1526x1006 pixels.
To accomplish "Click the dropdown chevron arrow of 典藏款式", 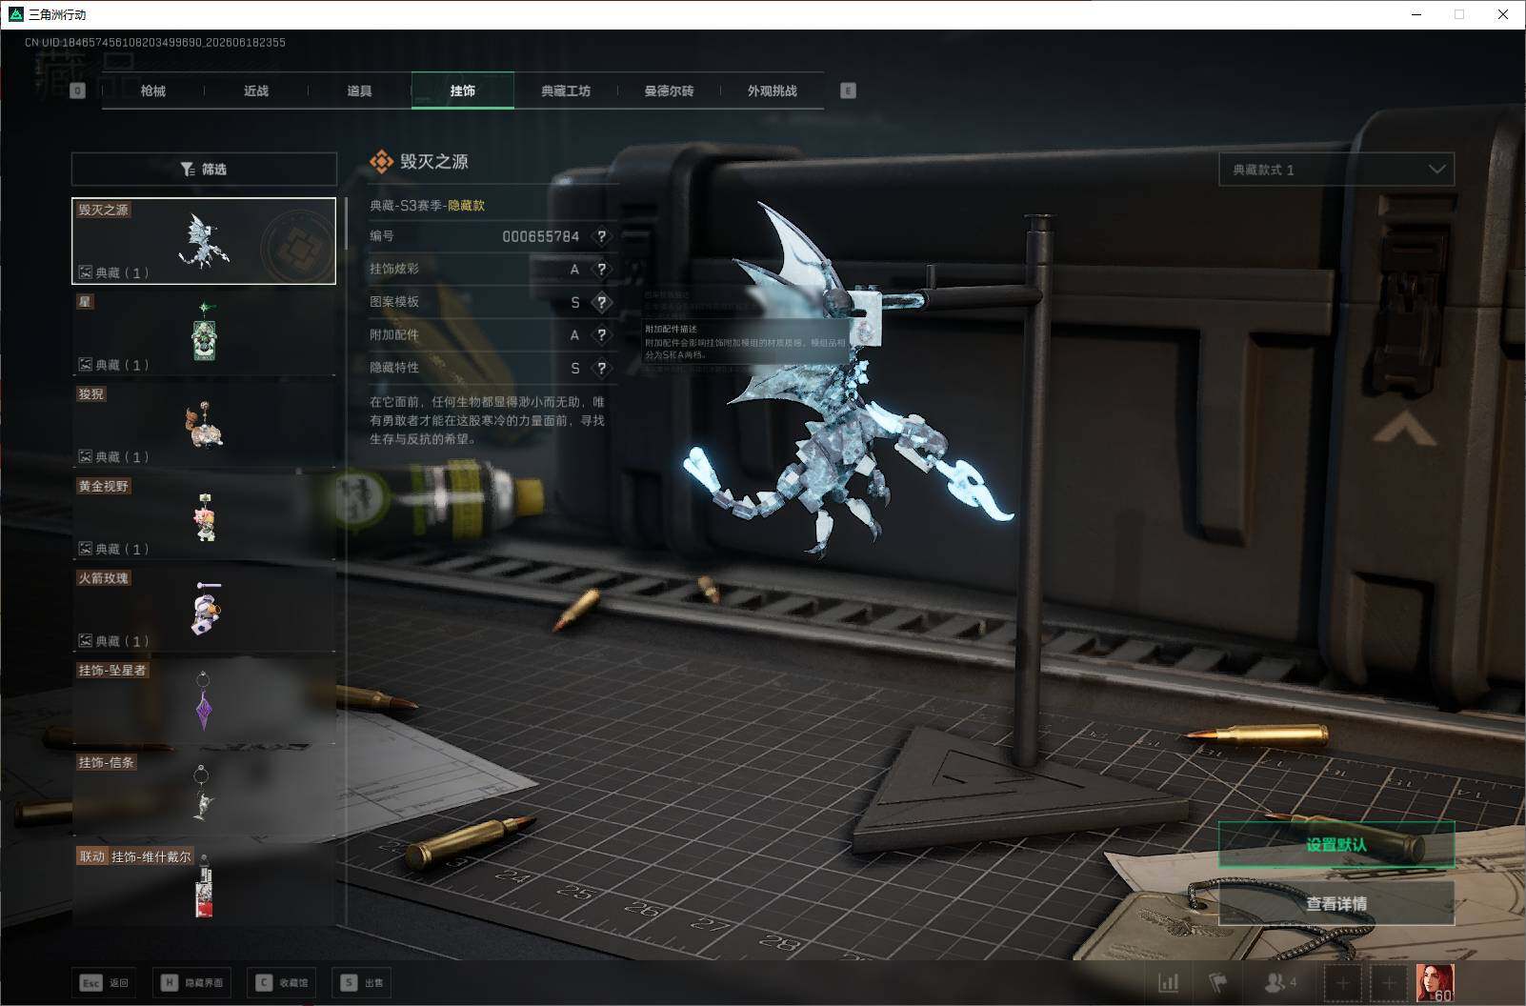I will [x=1436, y=170].
